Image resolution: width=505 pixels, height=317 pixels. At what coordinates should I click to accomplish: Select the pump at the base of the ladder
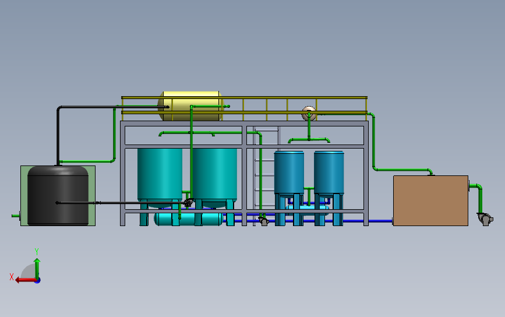click(x=264, y=221)
